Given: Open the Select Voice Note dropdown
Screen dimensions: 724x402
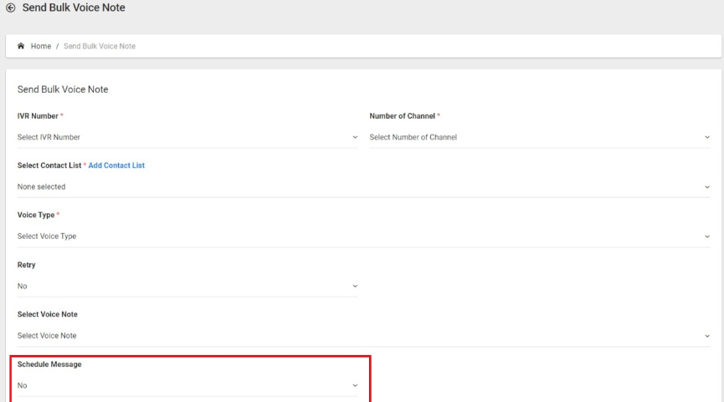Looking at the screenshot, I should tap(363, 336).
